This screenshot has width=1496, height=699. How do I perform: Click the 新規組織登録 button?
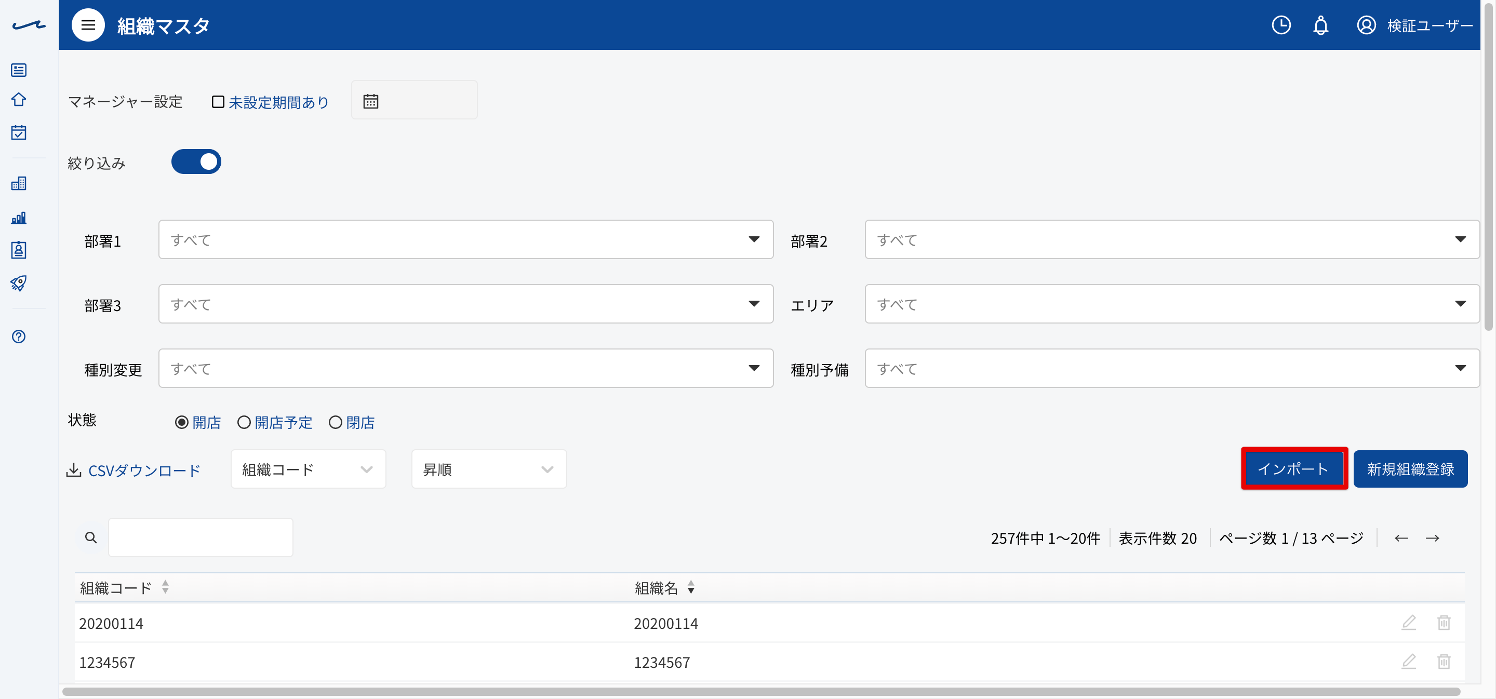pos(1410,468)
